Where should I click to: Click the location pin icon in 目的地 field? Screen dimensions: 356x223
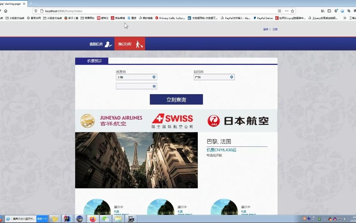[231, 77]
